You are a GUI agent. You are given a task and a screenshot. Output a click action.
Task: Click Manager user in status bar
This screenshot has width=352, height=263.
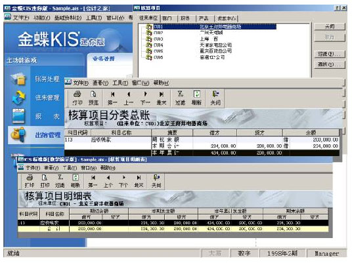326,253
